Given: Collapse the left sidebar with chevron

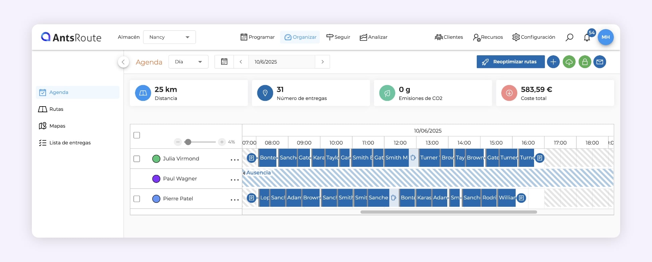Looking at the screenshot, I should click(x=123, y=62).
